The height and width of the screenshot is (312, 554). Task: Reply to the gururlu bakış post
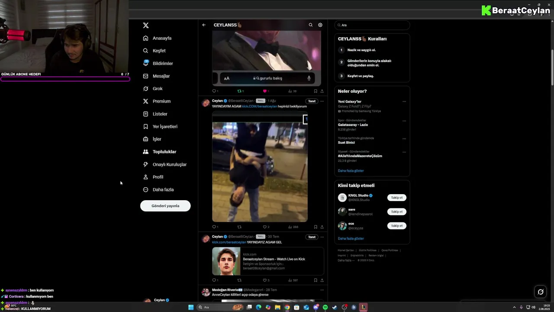pyautogui.click(x=215, y=91)
